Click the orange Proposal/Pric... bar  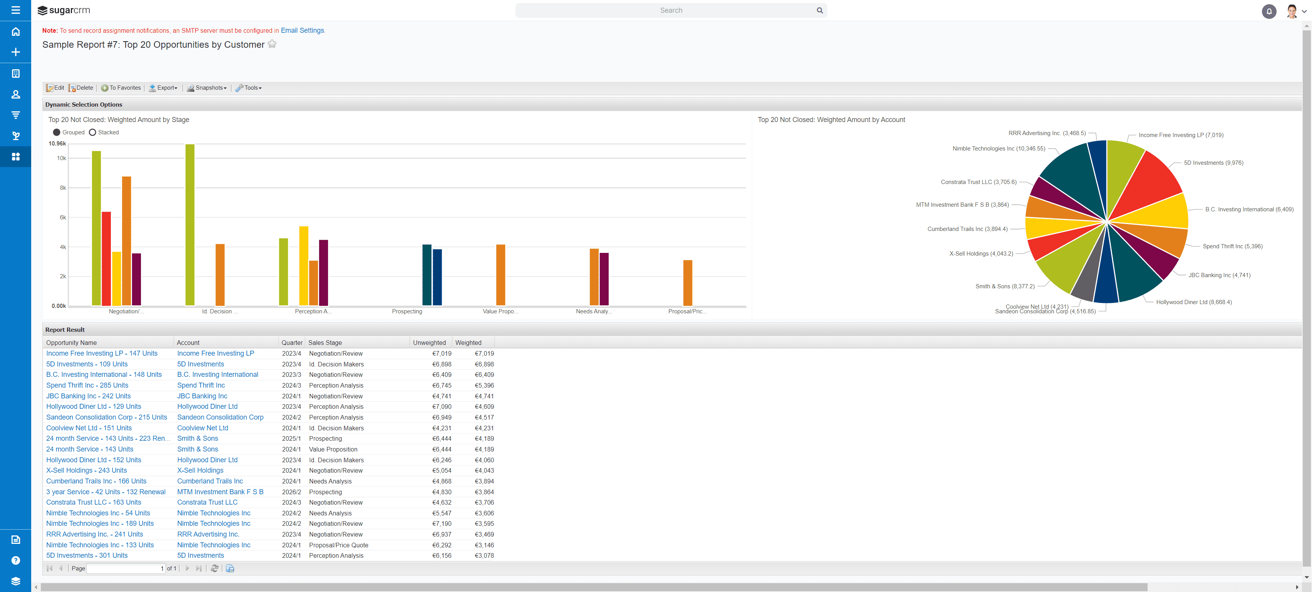pos(688,283)
